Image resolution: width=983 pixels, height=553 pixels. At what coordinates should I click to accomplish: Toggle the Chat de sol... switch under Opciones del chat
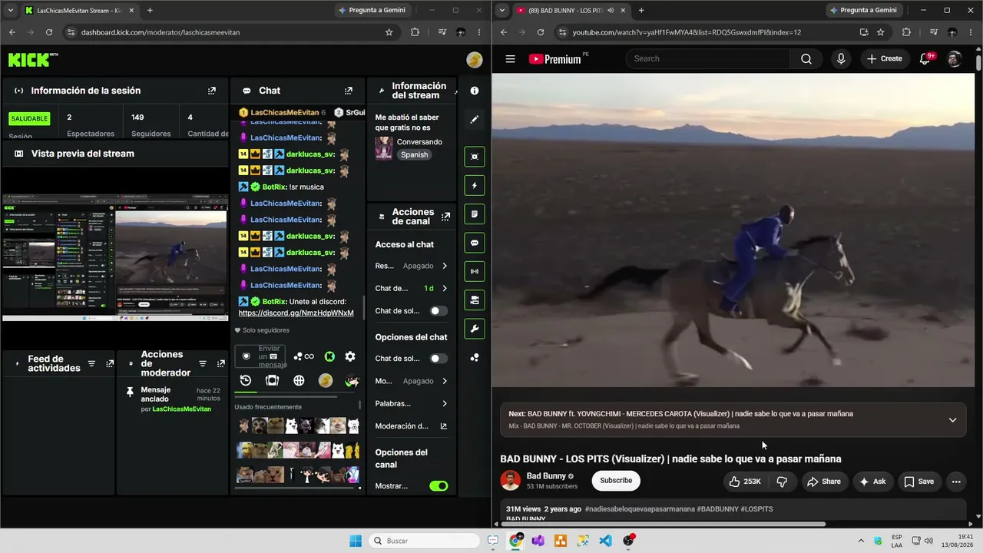(439, 359)
